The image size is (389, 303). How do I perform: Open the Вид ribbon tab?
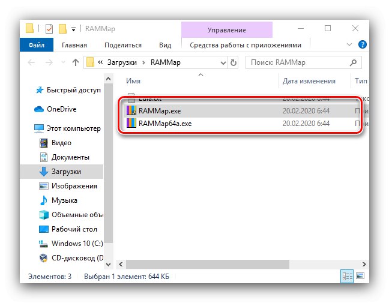[x=165, y=45]
